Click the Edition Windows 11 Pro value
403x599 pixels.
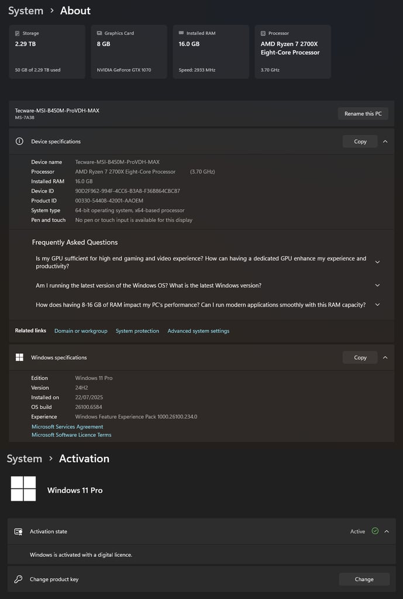pyautogui.click(x=94, y=378)
